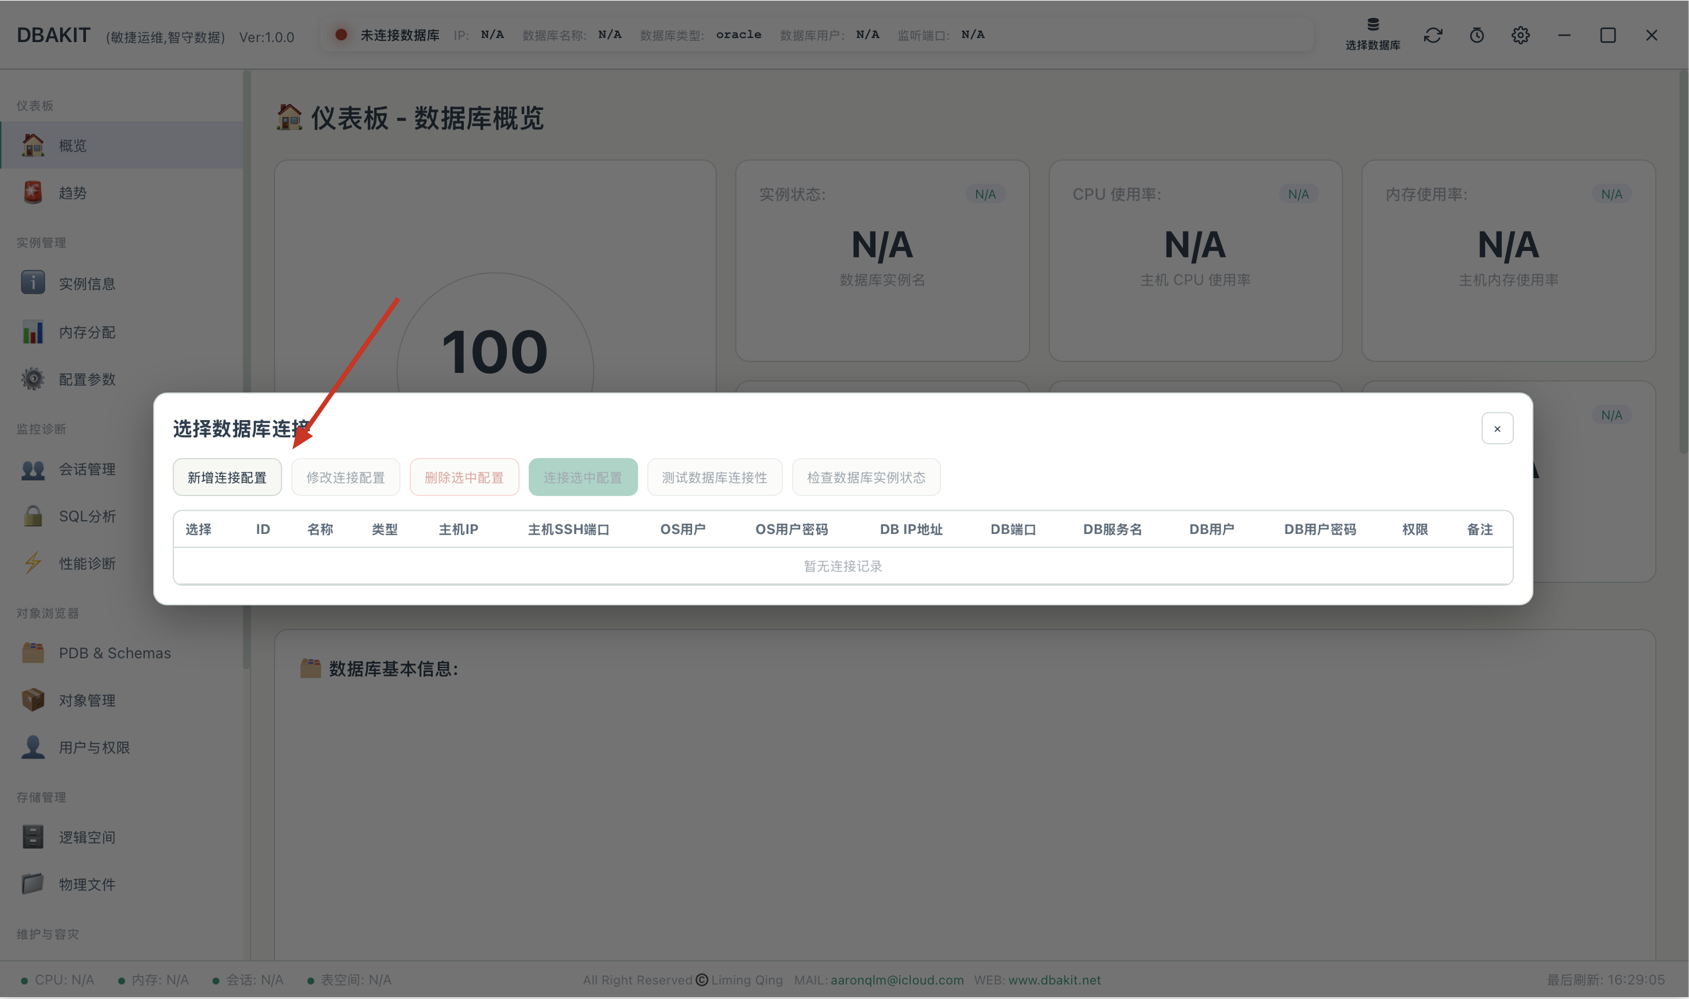Select 内存分配 menu item
Viewport: 1689px width, 999px height.
click(121, 332)
